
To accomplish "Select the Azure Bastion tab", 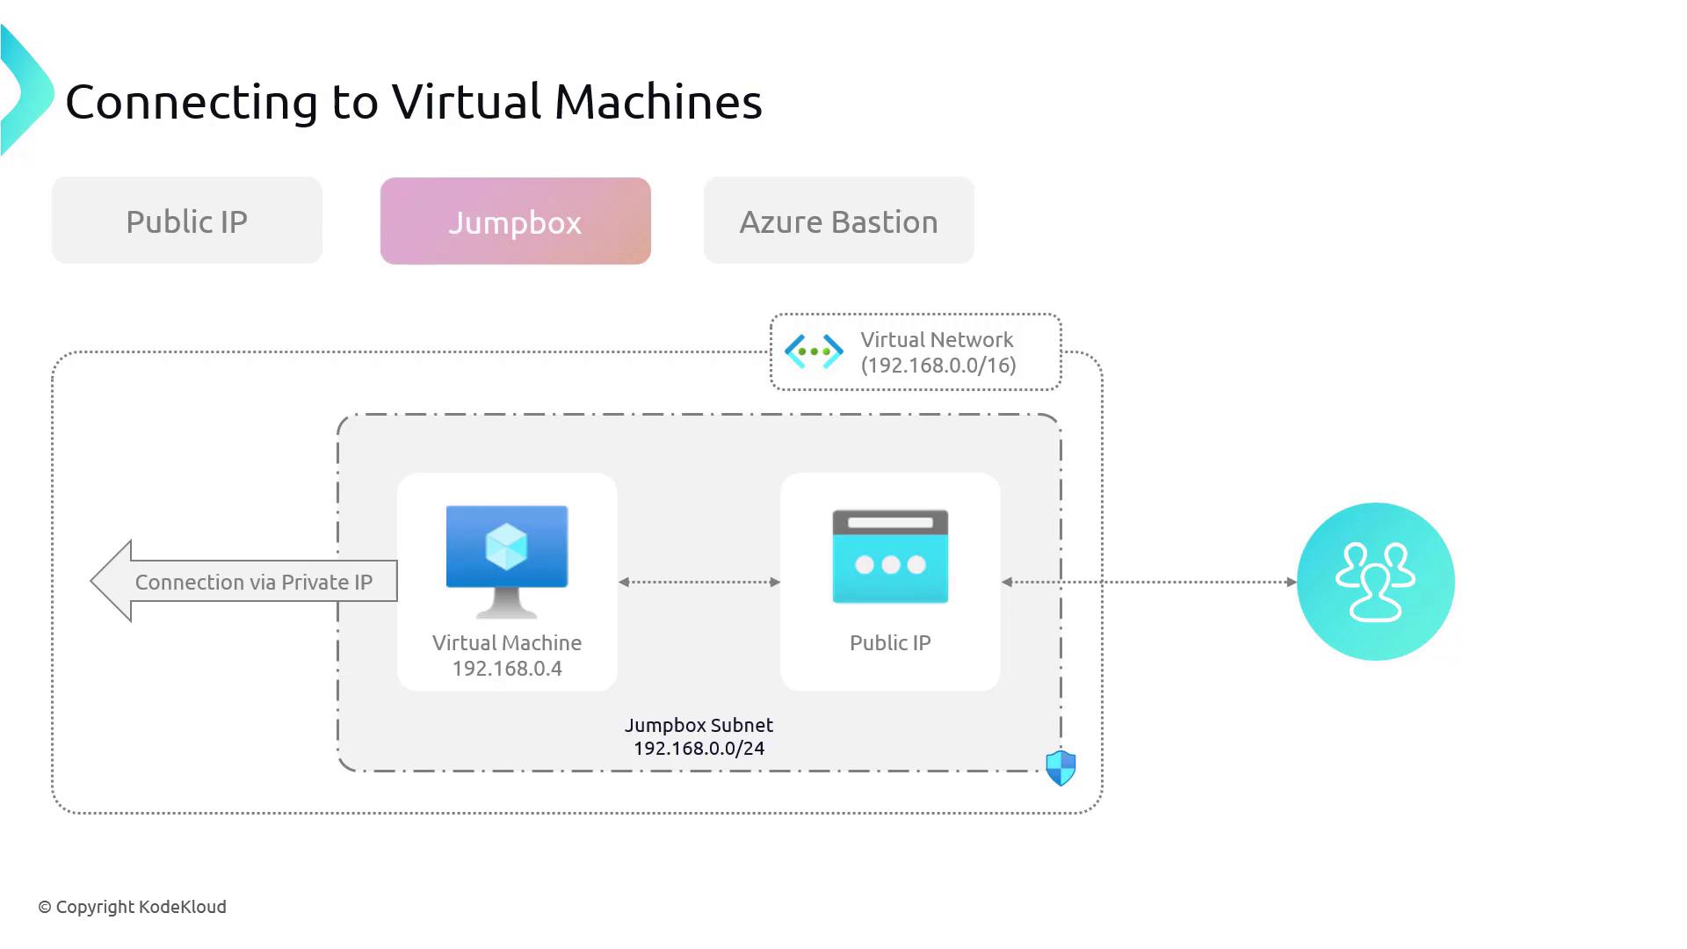I will (838, 221).
